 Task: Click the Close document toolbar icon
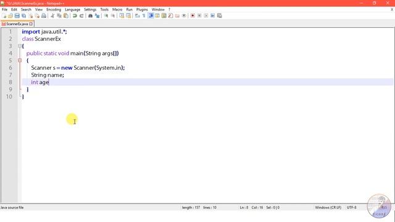pos(30,15)
